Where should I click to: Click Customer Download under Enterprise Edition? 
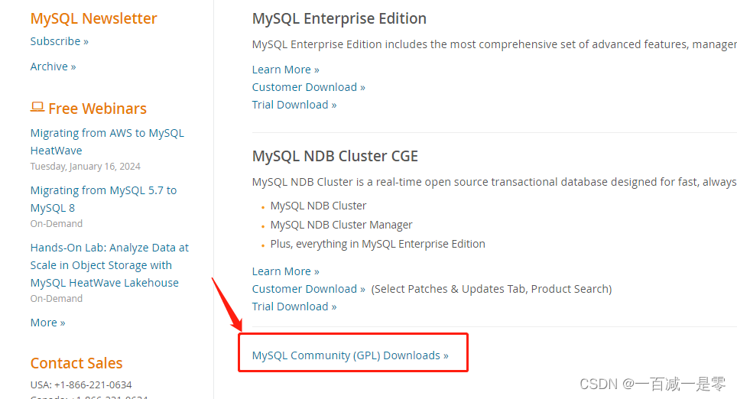click(x=308, y=87)
